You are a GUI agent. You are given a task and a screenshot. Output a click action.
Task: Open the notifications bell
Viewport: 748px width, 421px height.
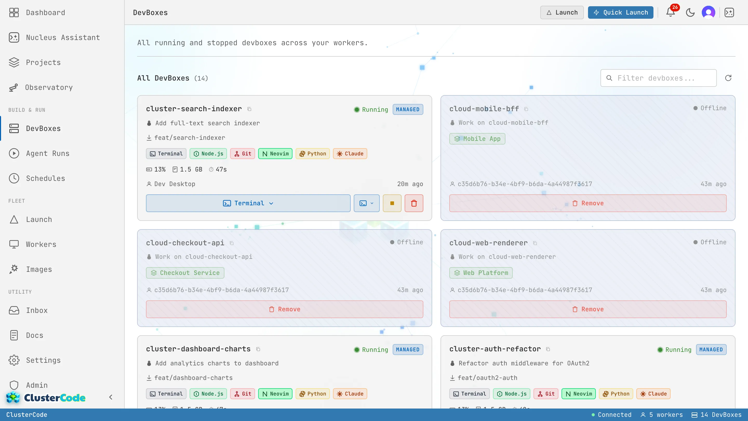(670, 12)
